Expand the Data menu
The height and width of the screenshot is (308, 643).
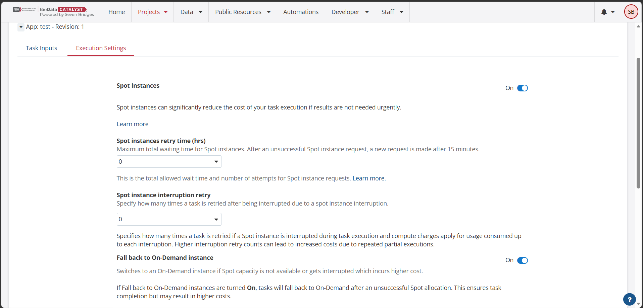pyautogui.click(x=191, y=12)
